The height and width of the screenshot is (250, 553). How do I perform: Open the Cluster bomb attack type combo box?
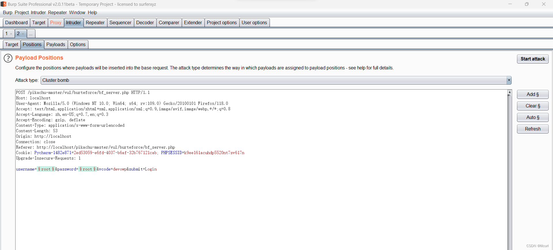tap(276, 80)
